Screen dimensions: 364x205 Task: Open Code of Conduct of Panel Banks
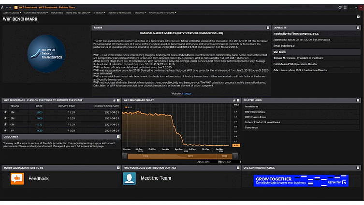tap(262, 122)
